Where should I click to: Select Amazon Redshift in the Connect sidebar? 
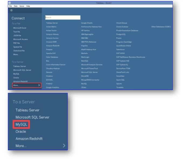pyautogui.click(x=20, y=81)
